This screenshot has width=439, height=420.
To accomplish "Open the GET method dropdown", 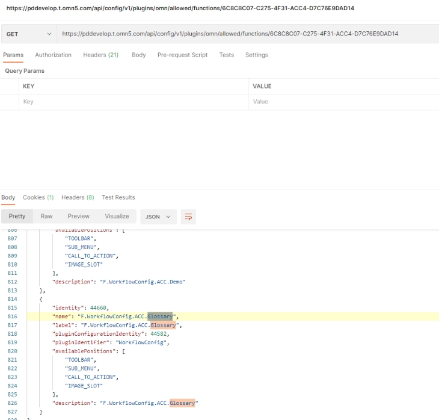I will point(28,34).
